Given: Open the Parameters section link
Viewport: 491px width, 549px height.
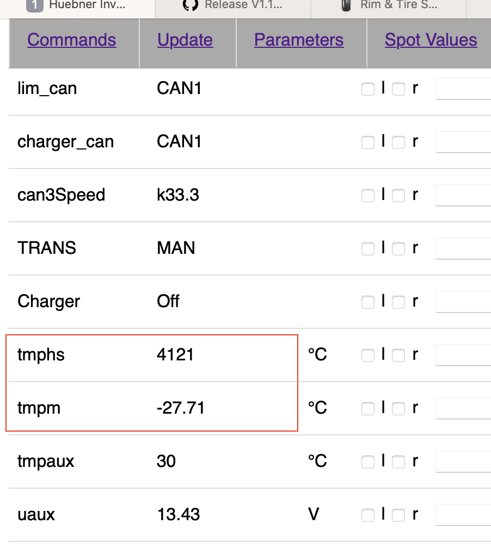Looking at the screenshot, I should (x=299, y=40).
